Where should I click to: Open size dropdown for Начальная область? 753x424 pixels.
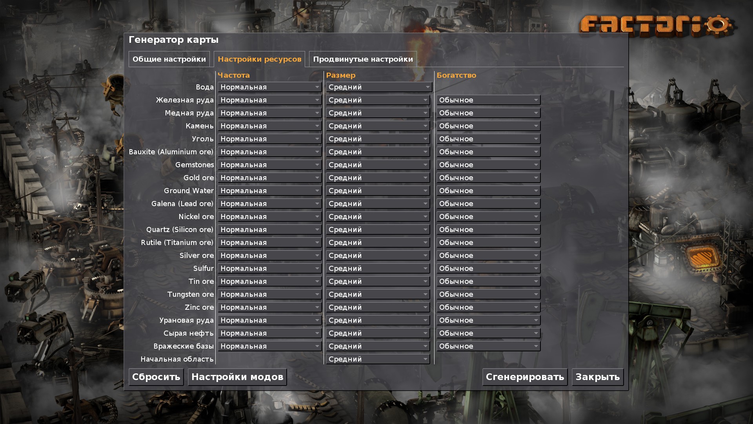(x=376, y=359)
